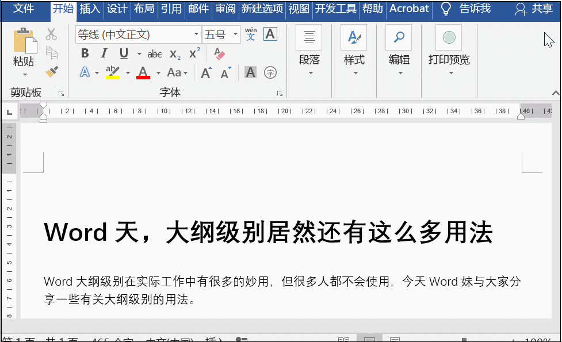Click the ruler tab selector L icon

[10, 113]
